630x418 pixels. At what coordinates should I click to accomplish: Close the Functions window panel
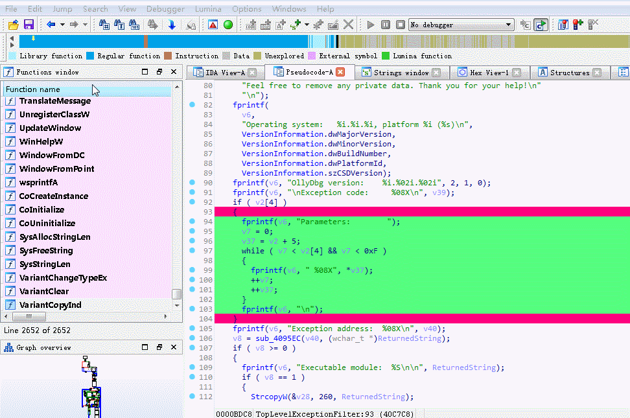click(174, 72)
